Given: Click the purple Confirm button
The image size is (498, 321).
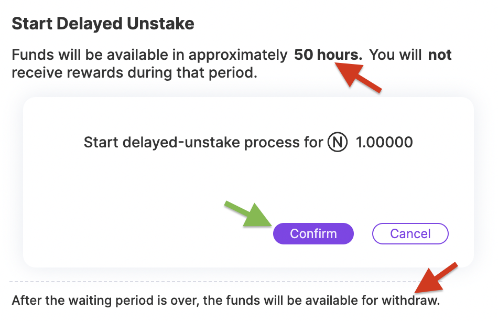Looking at the screenshot, I should click(x=313, y=233).
